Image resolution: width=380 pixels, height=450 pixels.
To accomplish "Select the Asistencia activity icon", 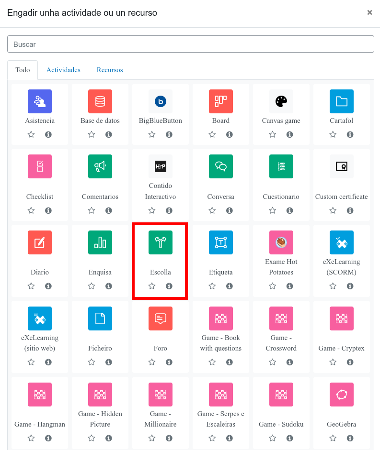I will (x=40, y=101).
